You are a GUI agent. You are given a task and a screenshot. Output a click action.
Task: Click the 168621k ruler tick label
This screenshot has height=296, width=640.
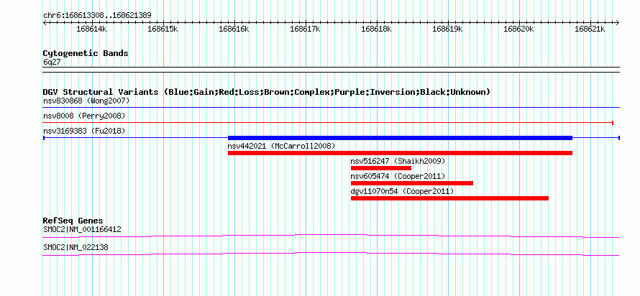[590, 29]
